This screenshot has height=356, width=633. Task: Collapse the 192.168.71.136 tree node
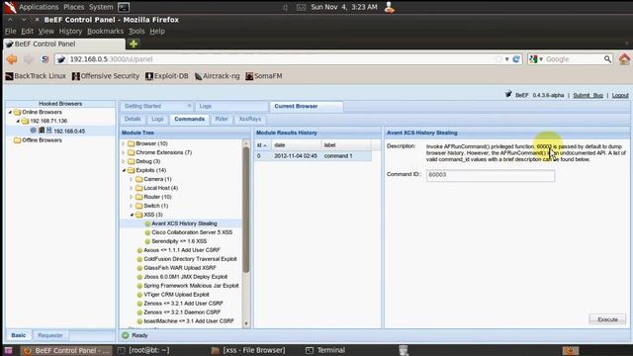pyautogui.click(x=18, y=121)
